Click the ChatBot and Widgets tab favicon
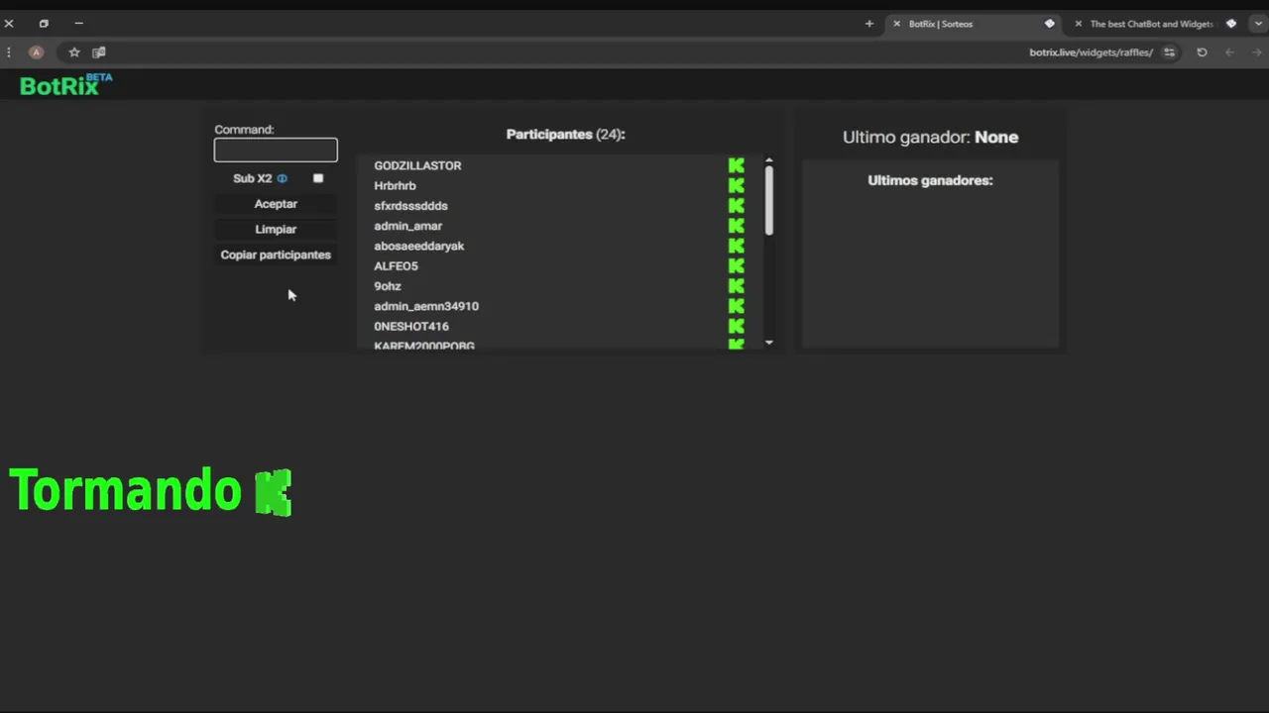The height and width of the screenshot is (713, 1269). pos(1231,24)
